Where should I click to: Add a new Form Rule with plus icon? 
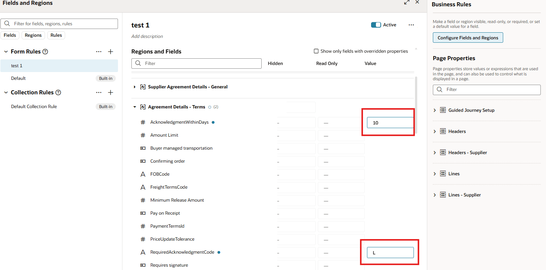tap(111, 51)
